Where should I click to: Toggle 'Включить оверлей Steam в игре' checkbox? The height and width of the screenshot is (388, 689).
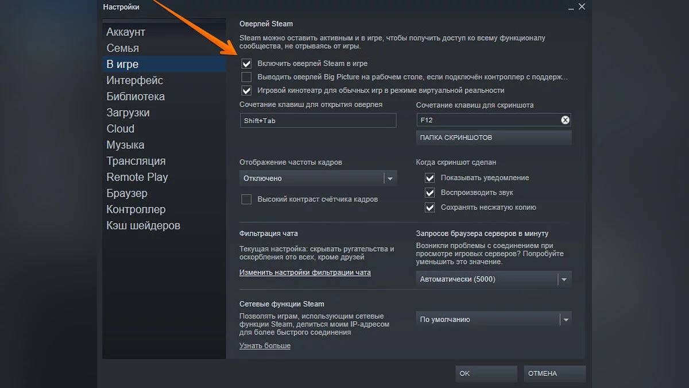(x=246, y=63)
